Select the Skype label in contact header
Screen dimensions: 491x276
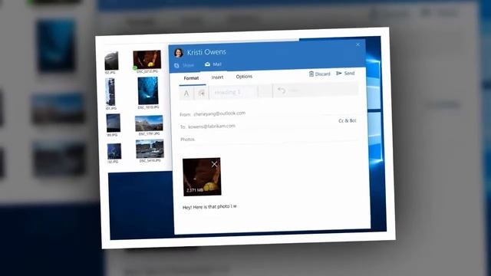(188, 65)
